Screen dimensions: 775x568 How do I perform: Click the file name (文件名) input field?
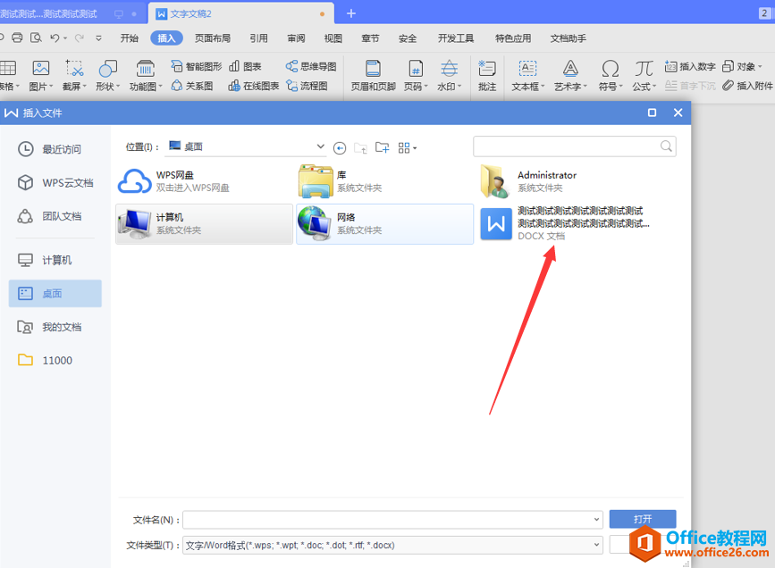392,520
